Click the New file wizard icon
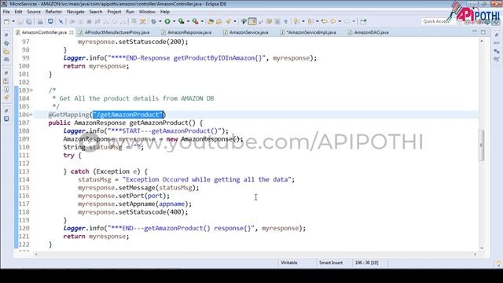This screenshot has height=283, width=503. click(x=7, y=21)
